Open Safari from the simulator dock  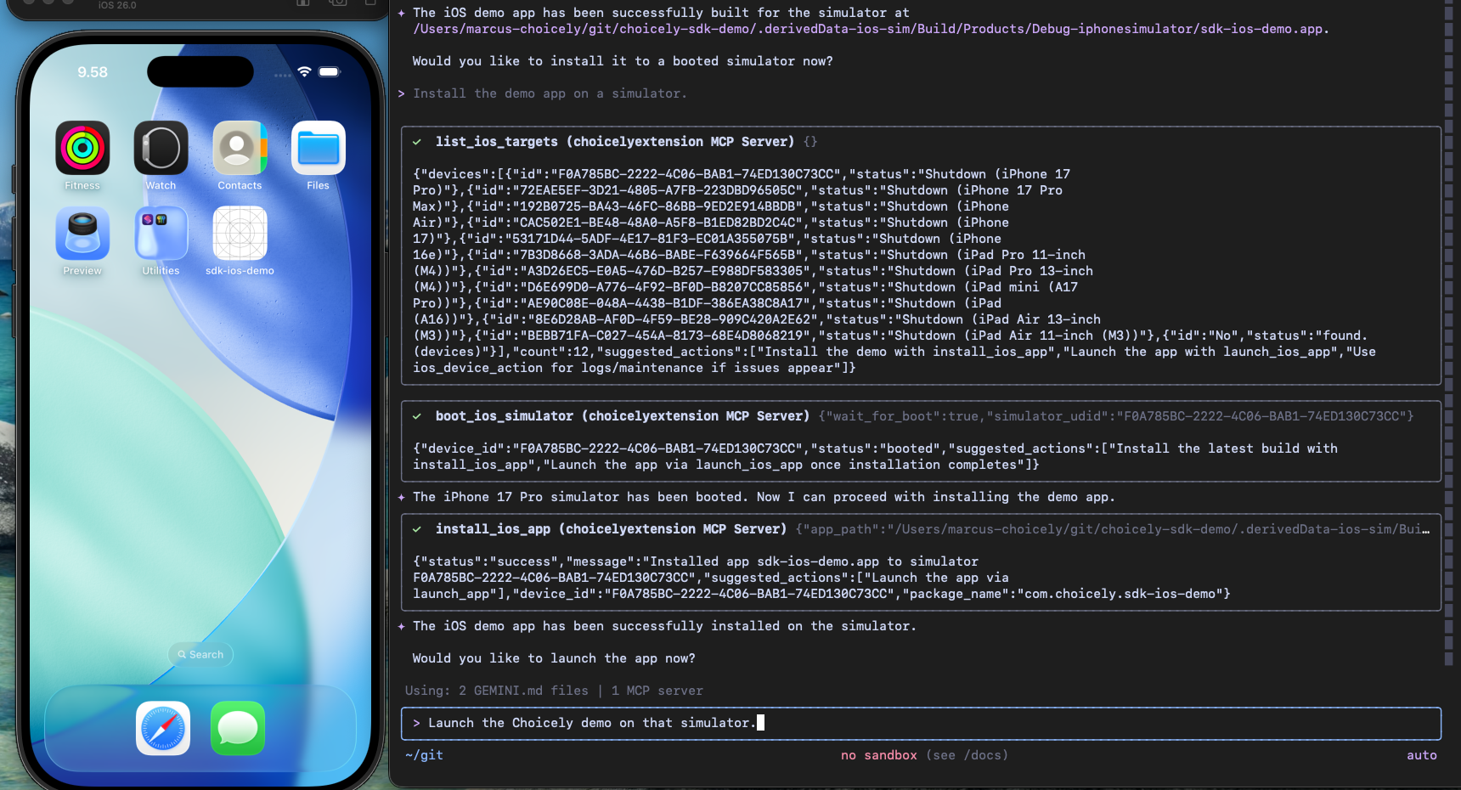(x=161, y=728)
